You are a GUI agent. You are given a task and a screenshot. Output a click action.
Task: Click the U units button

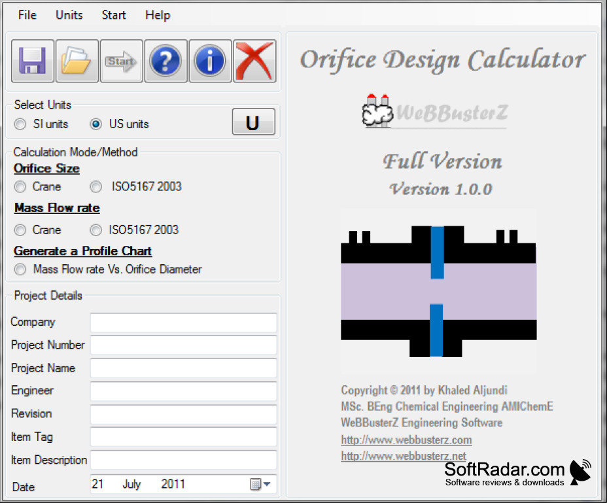[x=254, y=122]
